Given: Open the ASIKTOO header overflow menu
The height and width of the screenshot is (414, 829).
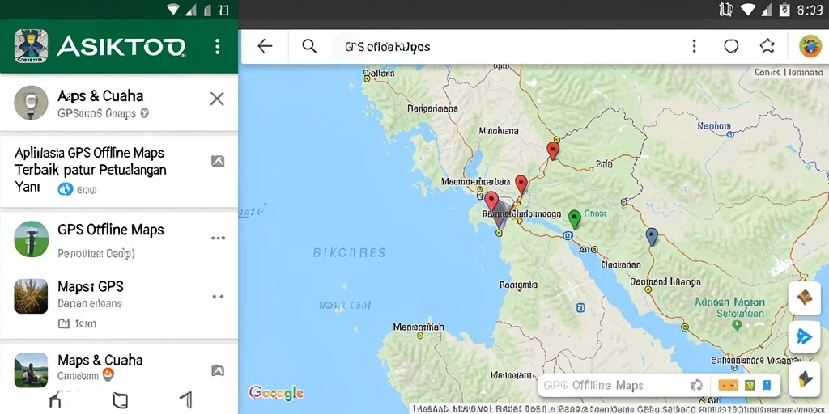Looking at the screenshot, I should 217,46.
